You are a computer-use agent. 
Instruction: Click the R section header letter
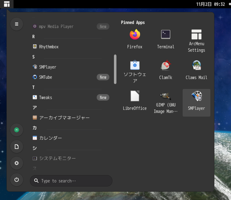pos(34,37)
